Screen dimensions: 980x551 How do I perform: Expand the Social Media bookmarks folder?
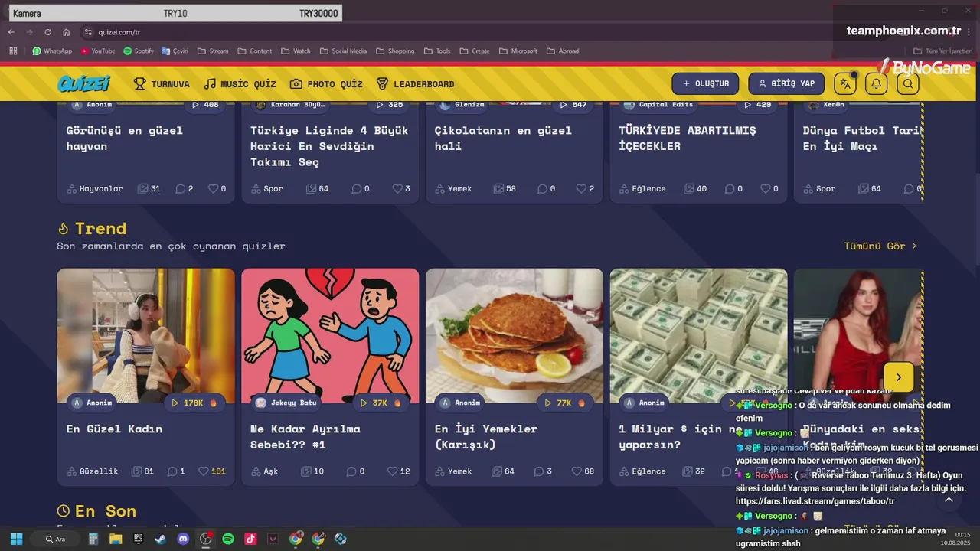click(343, 51)
